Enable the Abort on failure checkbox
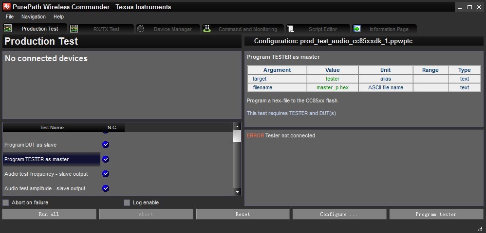 pyautogui.click(x=5, y=203)
